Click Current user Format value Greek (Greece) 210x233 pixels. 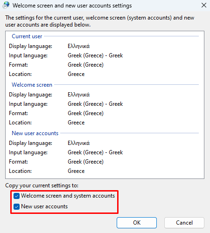pyautogui.click(x=85, y=65)
